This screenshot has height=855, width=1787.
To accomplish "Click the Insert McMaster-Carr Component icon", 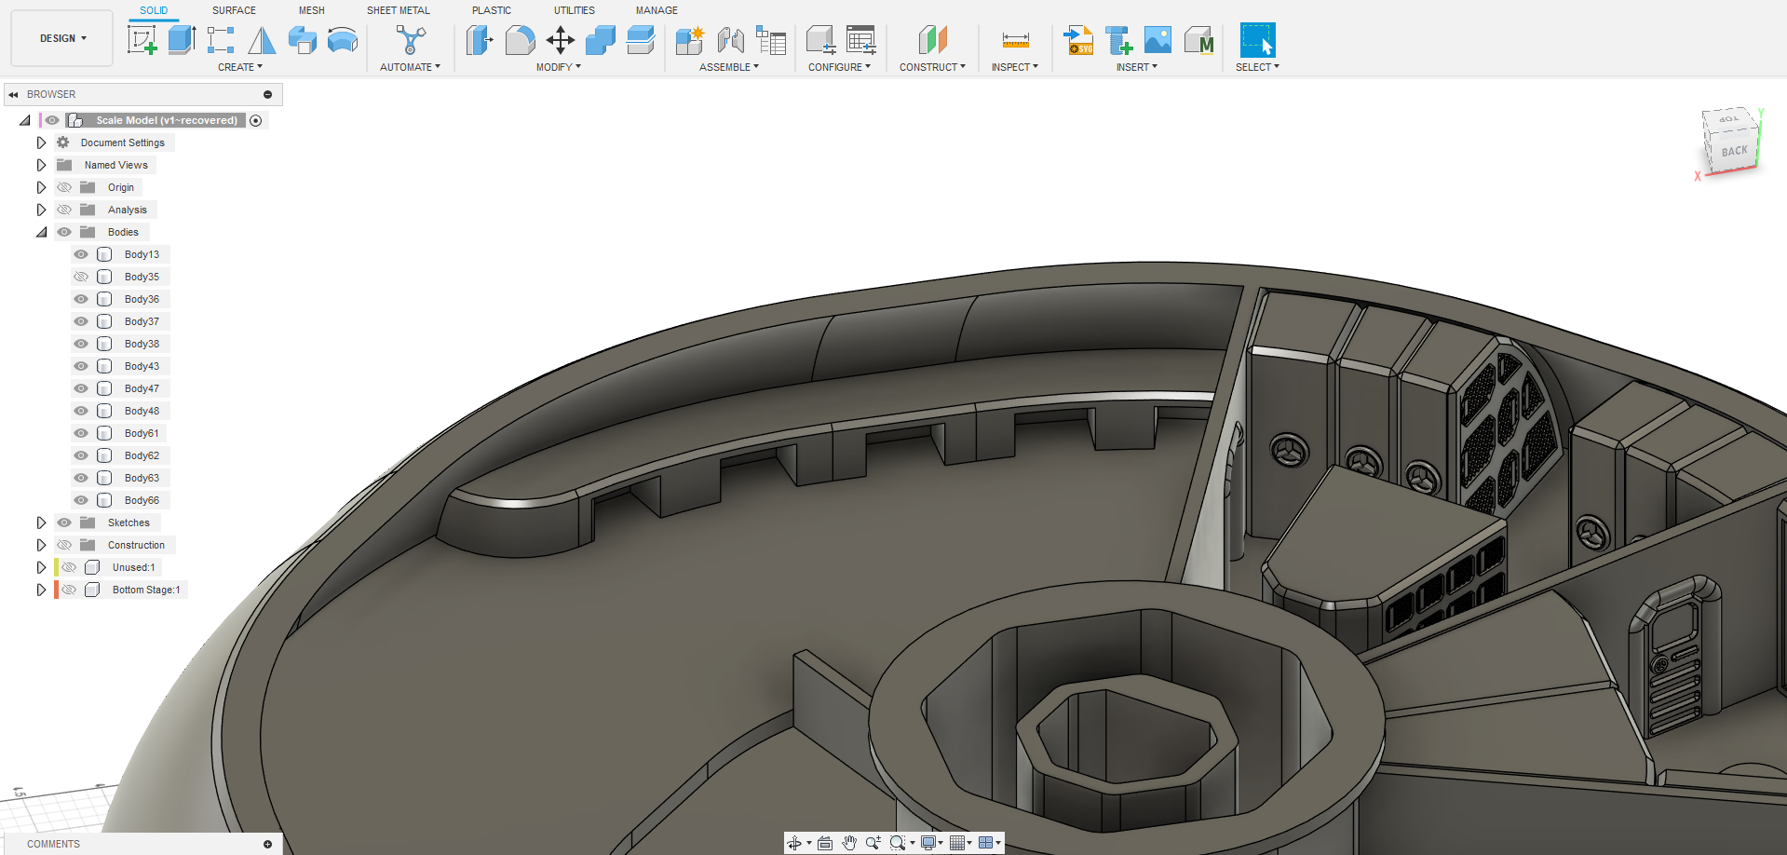I will tap(1198, 40).
